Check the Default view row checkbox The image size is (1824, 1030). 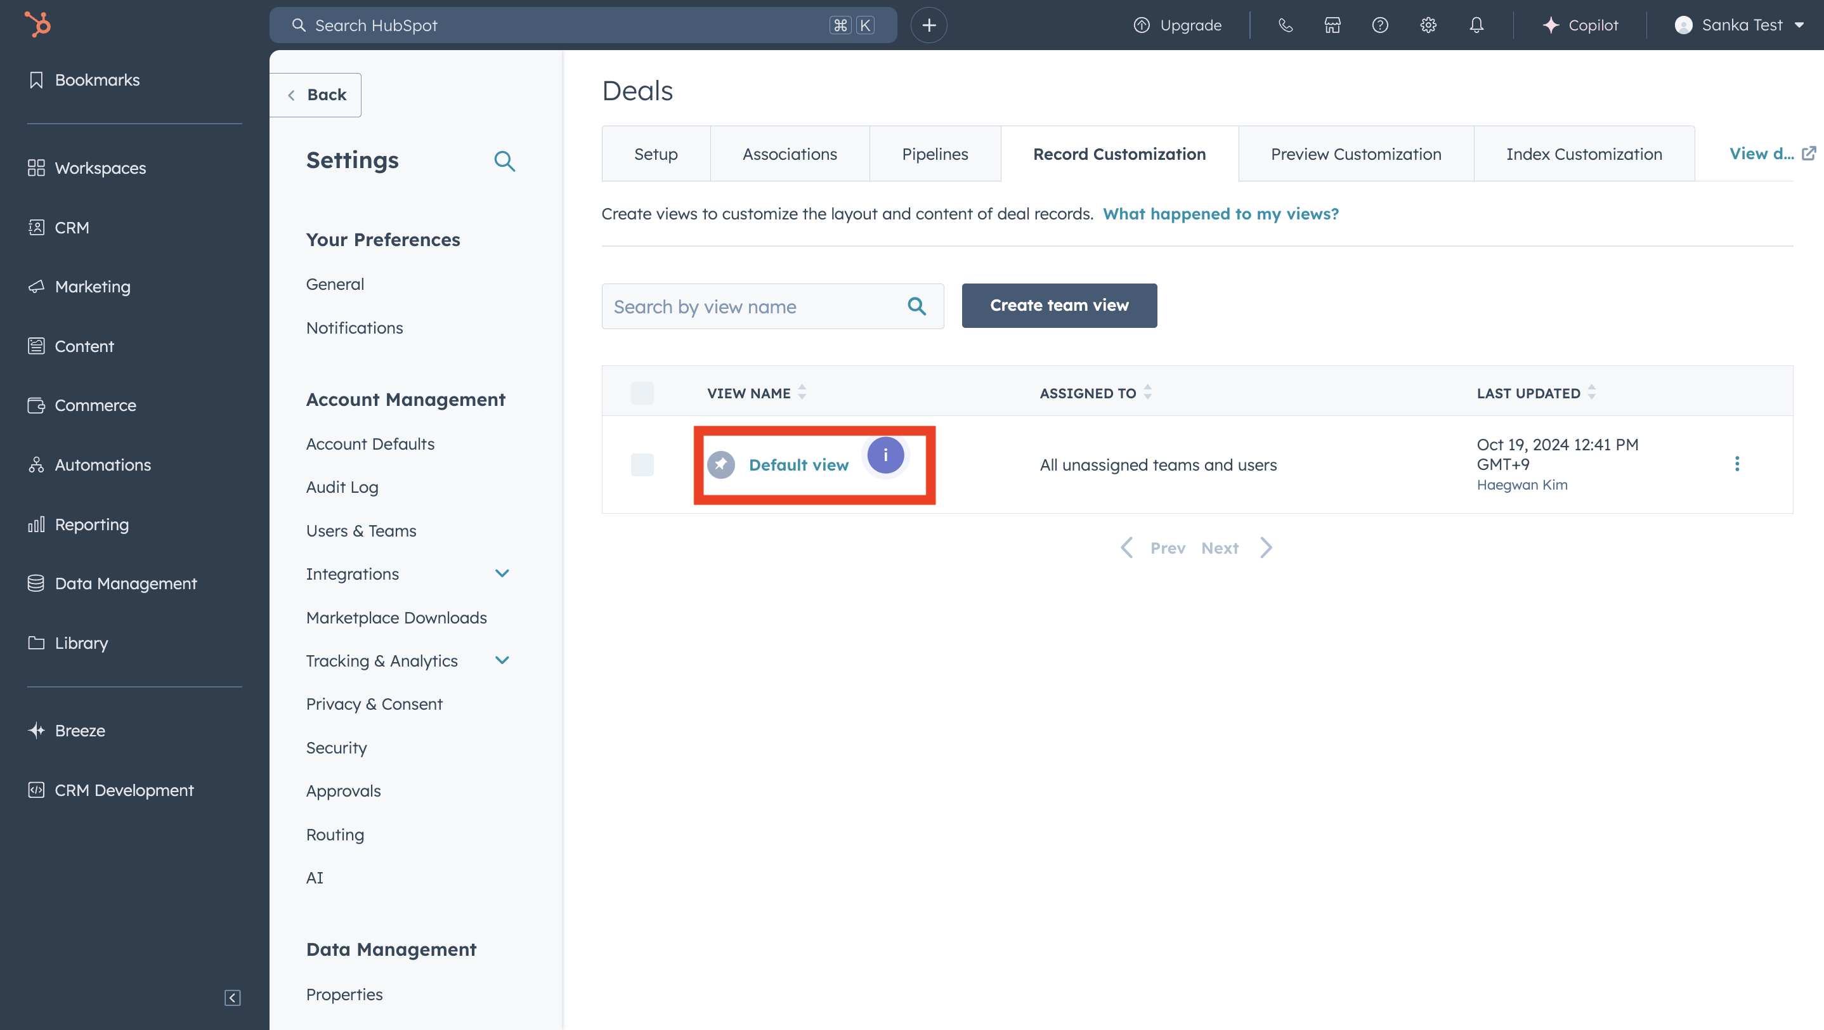pyautogui.click(x=642, y=465)
